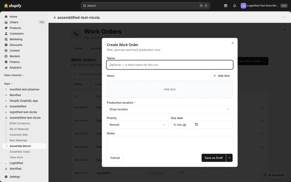Viewport: 291px width, 182px height.
Task: Click the notifications bell icon
Action: click(x=235, y=6)
